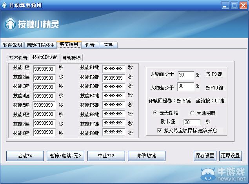Image resolution: width=249 pixels, height=184 pixels.
Task: Click the 按F10键 label
Action: (x=214, y=88)
